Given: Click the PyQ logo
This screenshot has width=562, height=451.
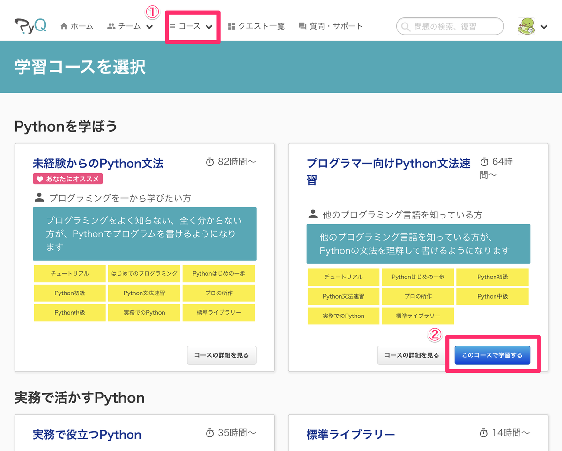Looking at the screenshot, I should 30,26.
